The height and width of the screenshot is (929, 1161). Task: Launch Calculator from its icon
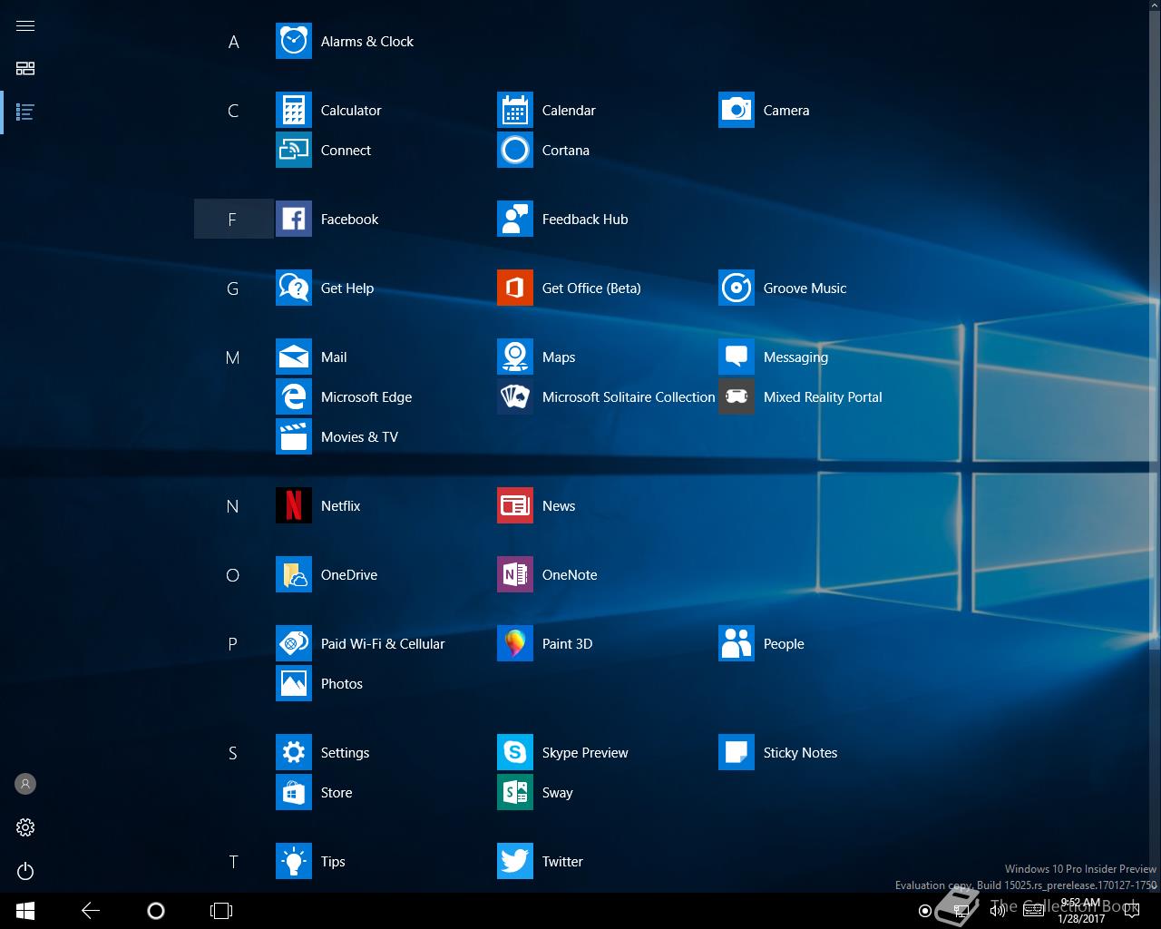point(294,111)
